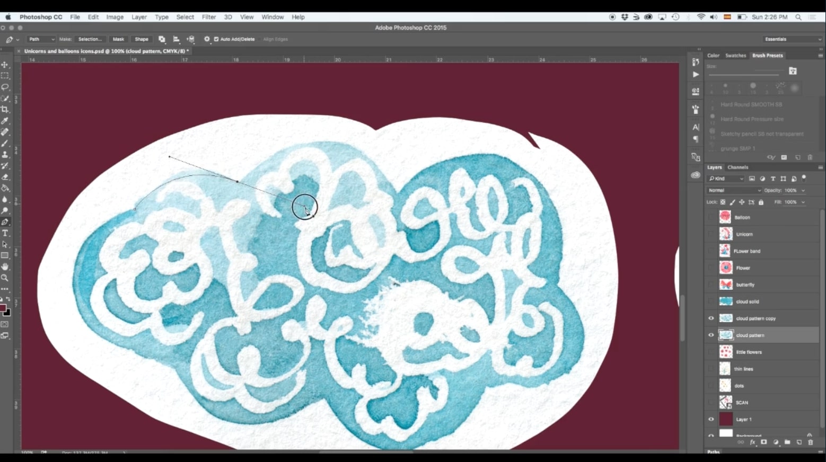This screenshot has height=462, width=826.
Task: Switch to the Channels tab
Action: [737, 167]
